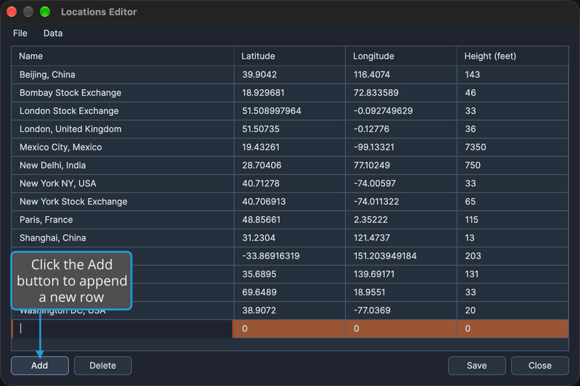Click the Delete button

pos(103,366)
